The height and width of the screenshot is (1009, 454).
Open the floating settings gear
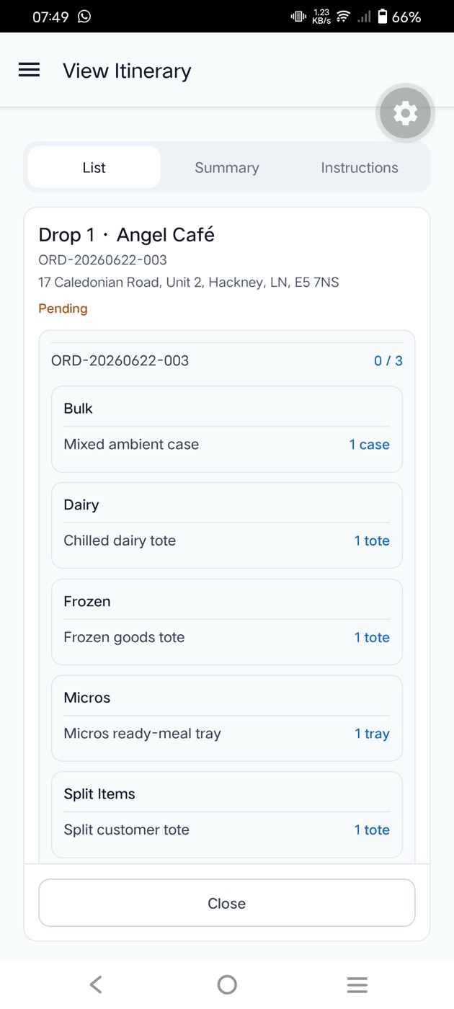coord(405,113)
